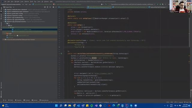Open the Dependencies tool window
Image resolution: width=192 pixels, height=108 pixels.
click(44, 100)
